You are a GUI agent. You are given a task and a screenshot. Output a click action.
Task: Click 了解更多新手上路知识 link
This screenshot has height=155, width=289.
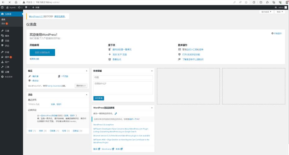[x=193, y=60]
